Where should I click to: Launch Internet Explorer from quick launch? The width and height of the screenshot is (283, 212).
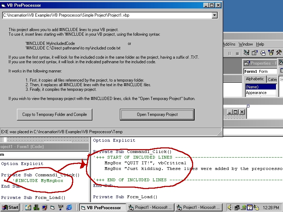[x=69, y=207]
